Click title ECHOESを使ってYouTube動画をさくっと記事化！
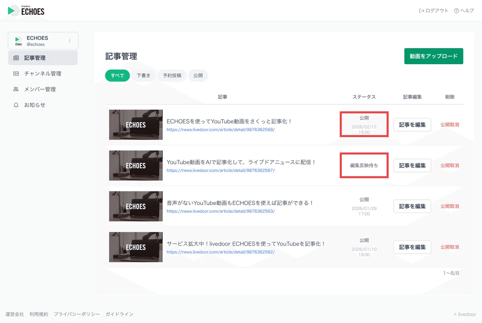This screenshot has width=482, height=323. [x=229, y=121]
